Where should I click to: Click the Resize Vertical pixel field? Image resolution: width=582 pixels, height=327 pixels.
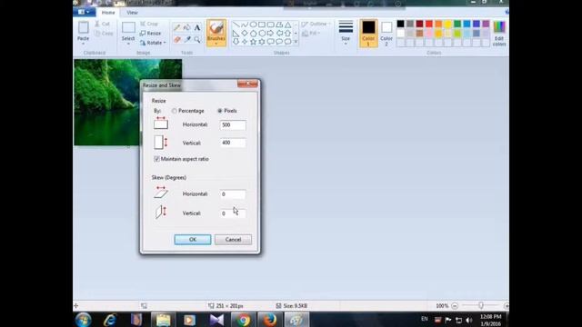pyautogui.click(x=233, y=143)
